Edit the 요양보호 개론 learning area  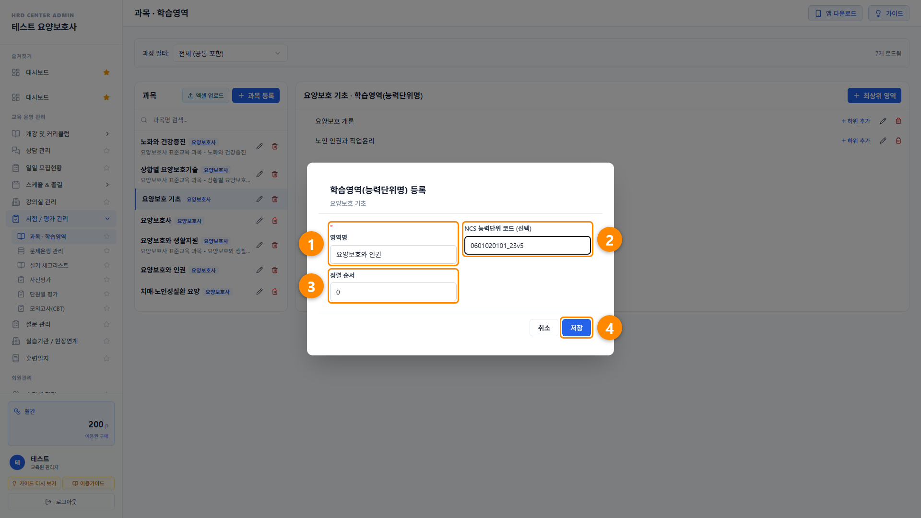883,121
